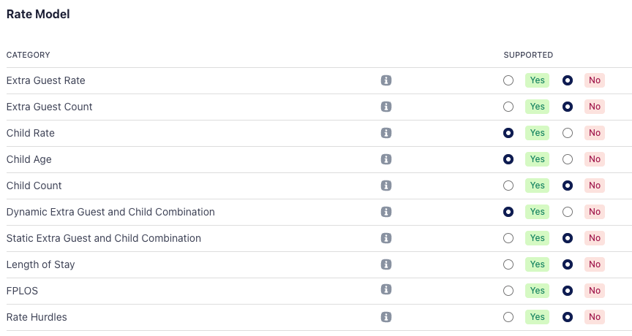Open the Child Rate info icon

386,133
